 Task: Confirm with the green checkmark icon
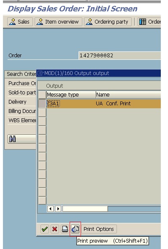pyautogui.click(x=45, y=229)
